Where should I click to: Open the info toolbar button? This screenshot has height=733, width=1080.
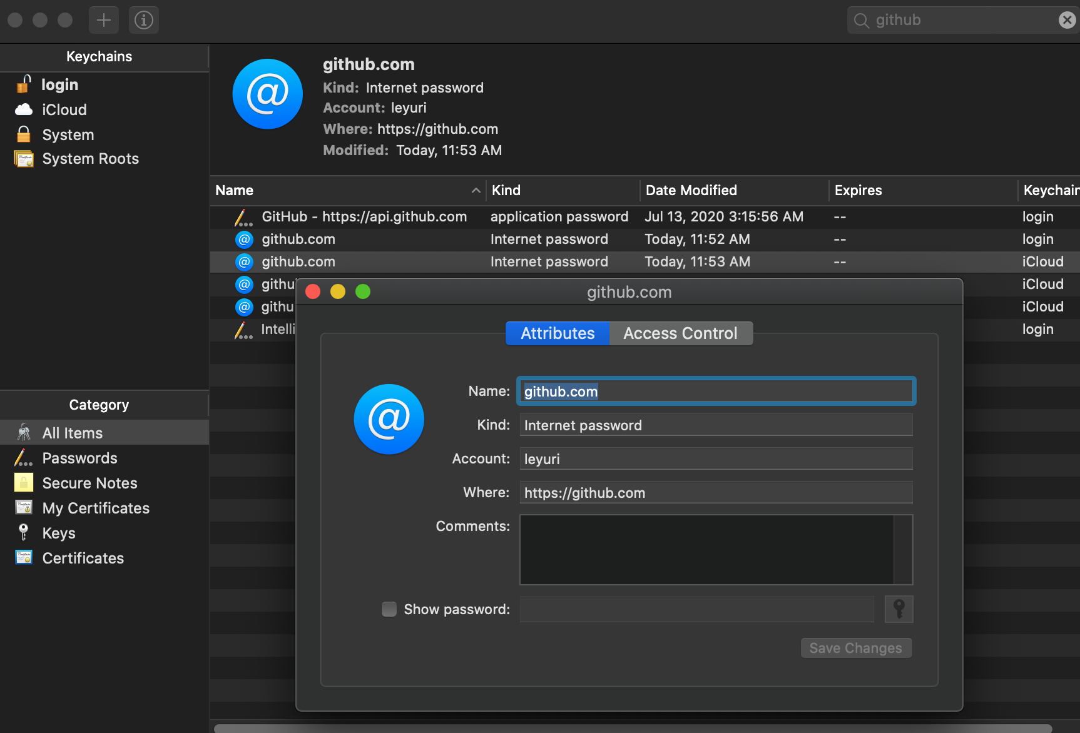[x=144, y=20]
